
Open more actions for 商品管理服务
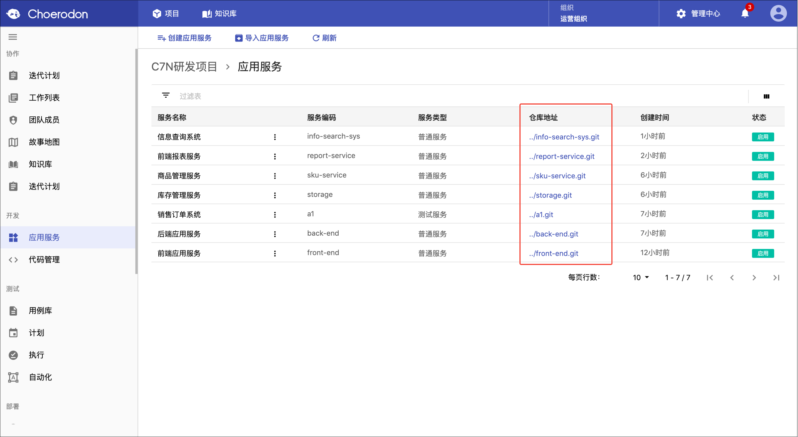[x=275, y=176]
